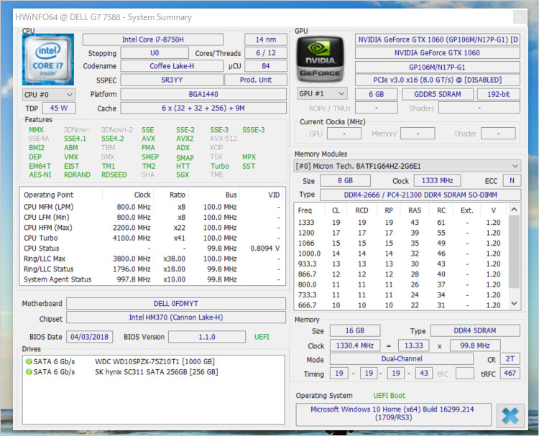Click the Cache 6 x (32 + 32 + 256) + 9M field
This screenshot has width=539, height=436.
coord(203,108)
